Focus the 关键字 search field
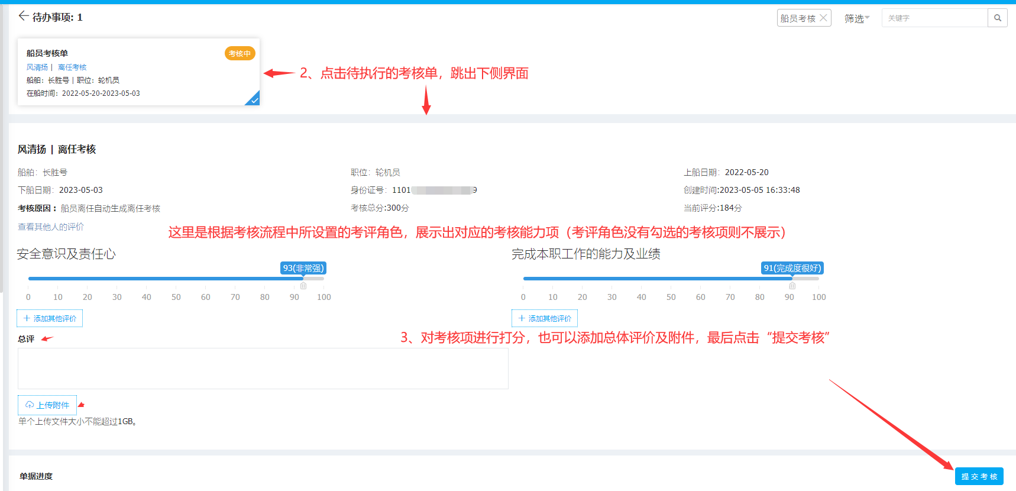 pyautogui.click(x=935, y=18)
